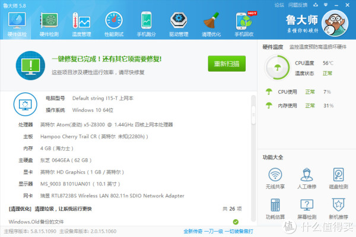This screenshot has width=356, height=237.
Task: Click the 温度状态 正常 status
Action: coord(327,73)
